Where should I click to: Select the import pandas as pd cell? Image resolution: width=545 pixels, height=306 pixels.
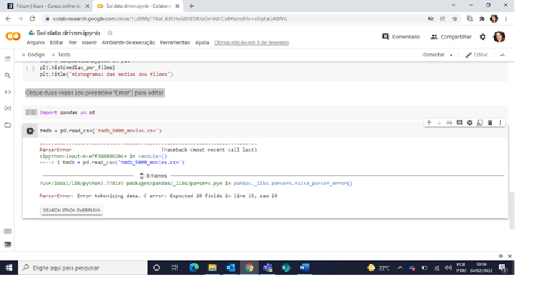click(266, 112)
